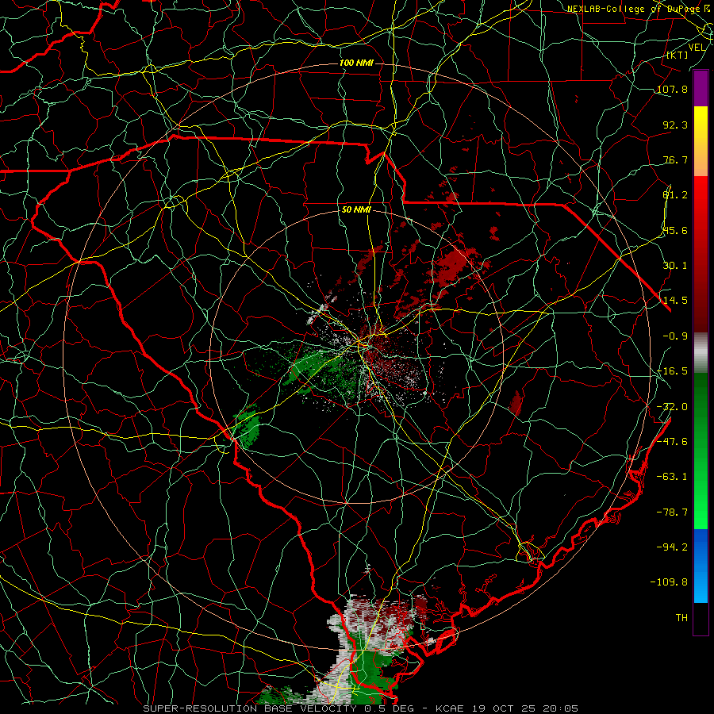This screenshot has height=714, width=714.
Task: Select the -78.7 scale value
Action: (x=672, y=512)
